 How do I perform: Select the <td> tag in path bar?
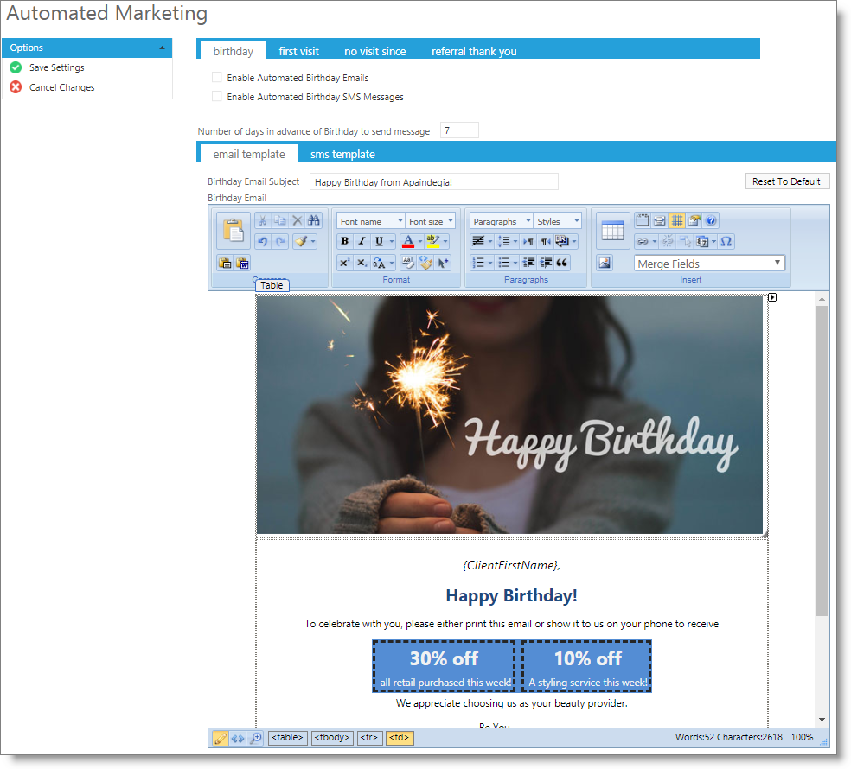click(x=399, y=738)
